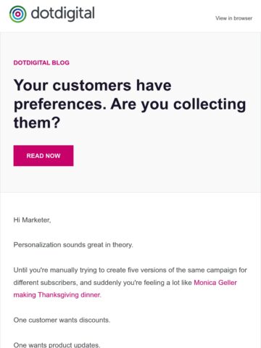Click 'One wants product updates.' sentence
The image size is (261, 348).
click(x=57, y=345)
